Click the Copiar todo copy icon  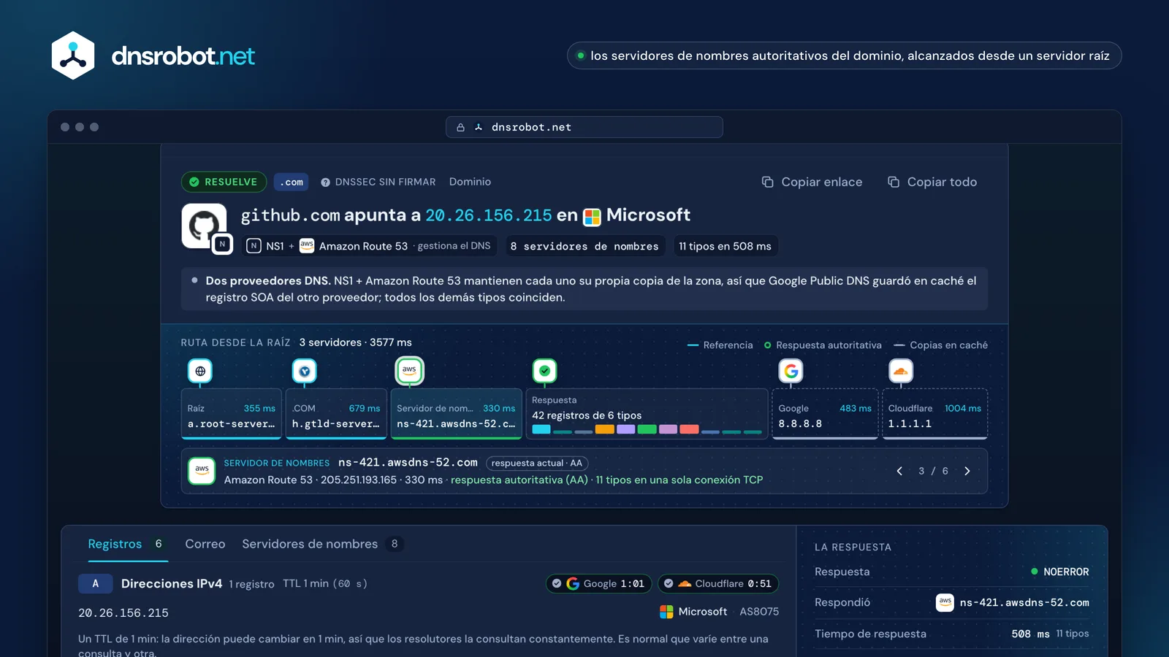(894, 182)
